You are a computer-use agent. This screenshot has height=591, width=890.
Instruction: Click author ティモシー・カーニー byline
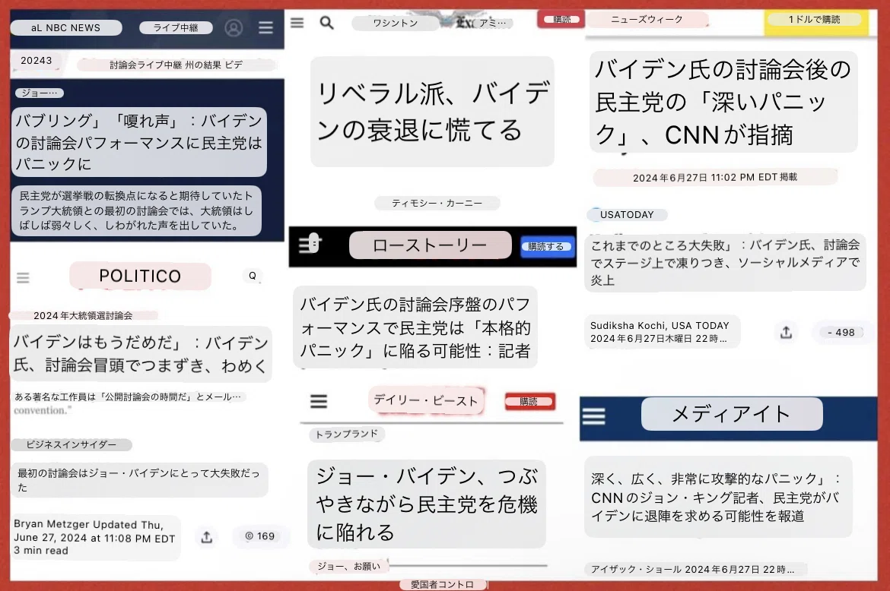point(437,203)
